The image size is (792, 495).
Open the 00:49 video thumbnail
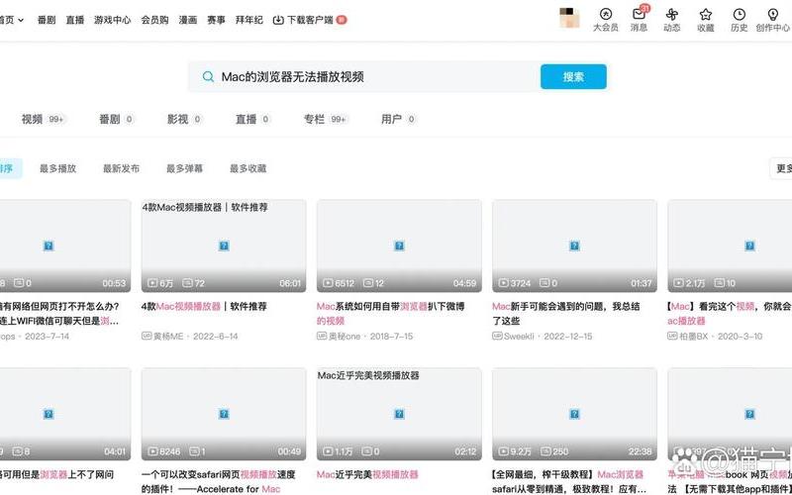pyautogui.click(x=224, y=414)
